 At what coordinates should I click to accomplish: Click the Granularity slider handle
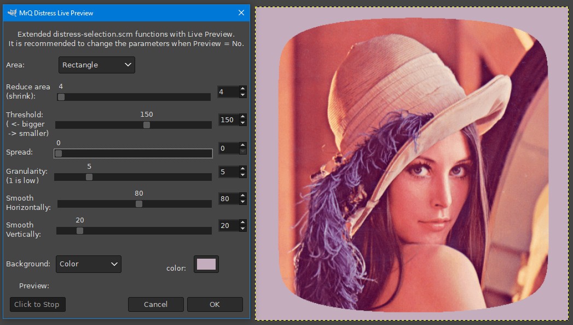(x=89, y=177)
